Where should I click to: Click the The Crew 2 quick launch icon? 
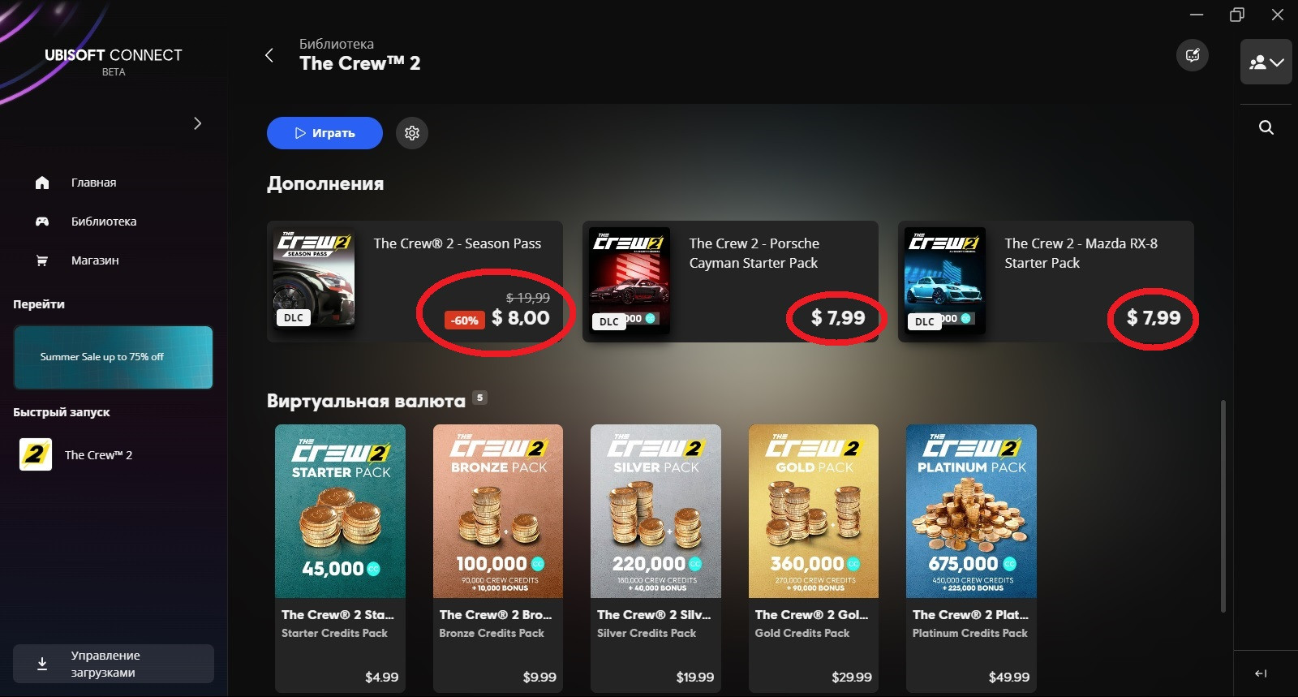point(36,454)
